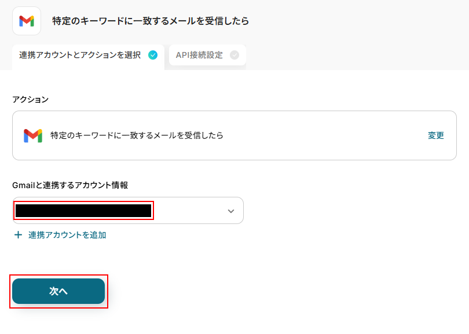Click the アクション section label

click(x=31, y=100)
